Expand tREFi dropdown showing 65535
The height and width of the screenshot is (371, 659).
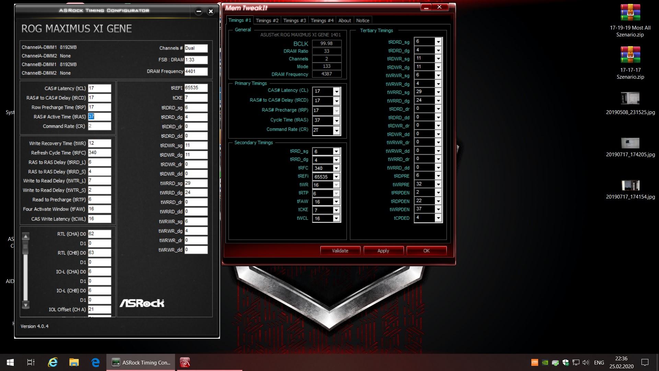click(336, 177)
